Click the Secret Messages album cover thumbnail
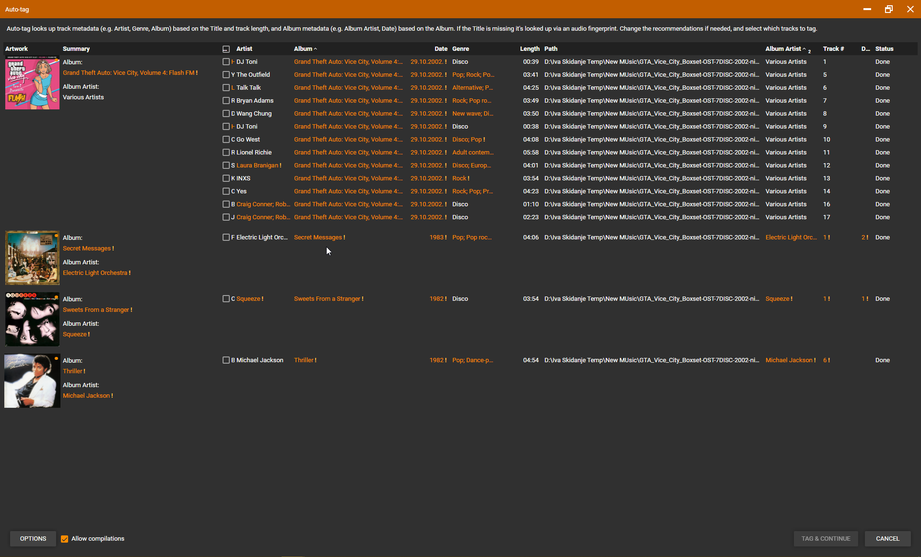 pos(32,258)
